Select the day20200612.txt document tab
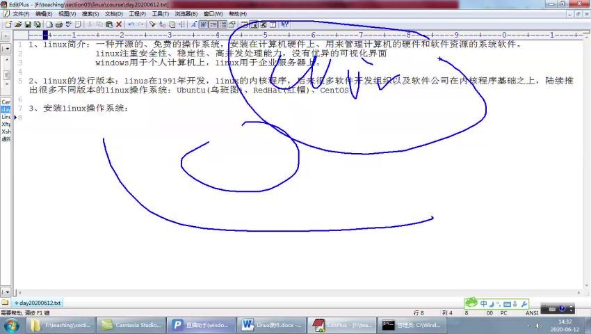The height and width of the screenshot is (334, 591). click(38, 303)
